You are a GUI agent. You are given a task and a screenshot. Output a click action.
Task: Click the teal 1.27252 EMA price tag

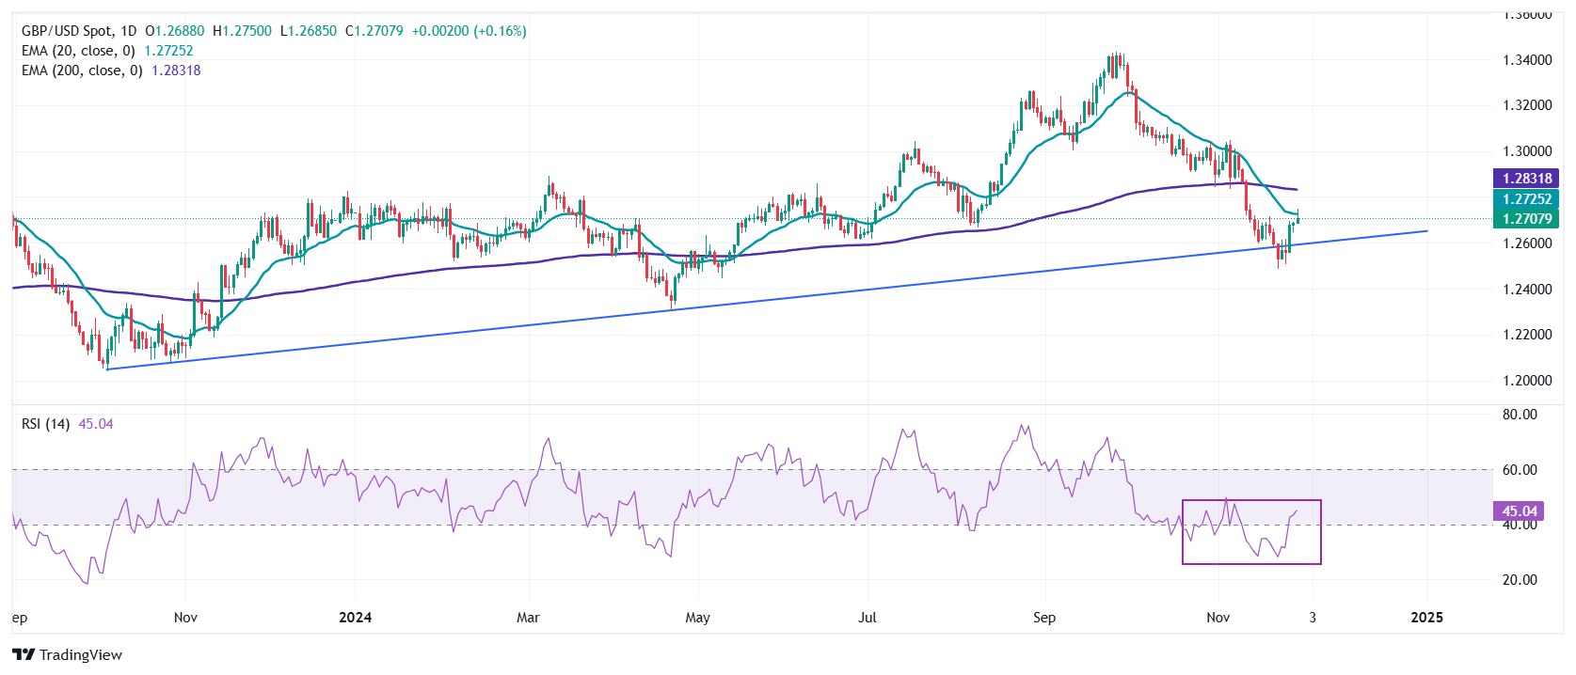coord(1526,199)
